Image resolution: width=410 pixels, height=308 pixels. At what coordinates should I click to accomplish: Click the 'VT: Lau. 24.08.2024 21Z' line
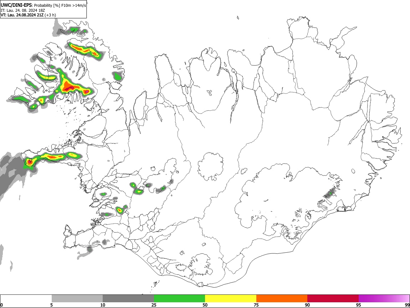tap(22, 15)
